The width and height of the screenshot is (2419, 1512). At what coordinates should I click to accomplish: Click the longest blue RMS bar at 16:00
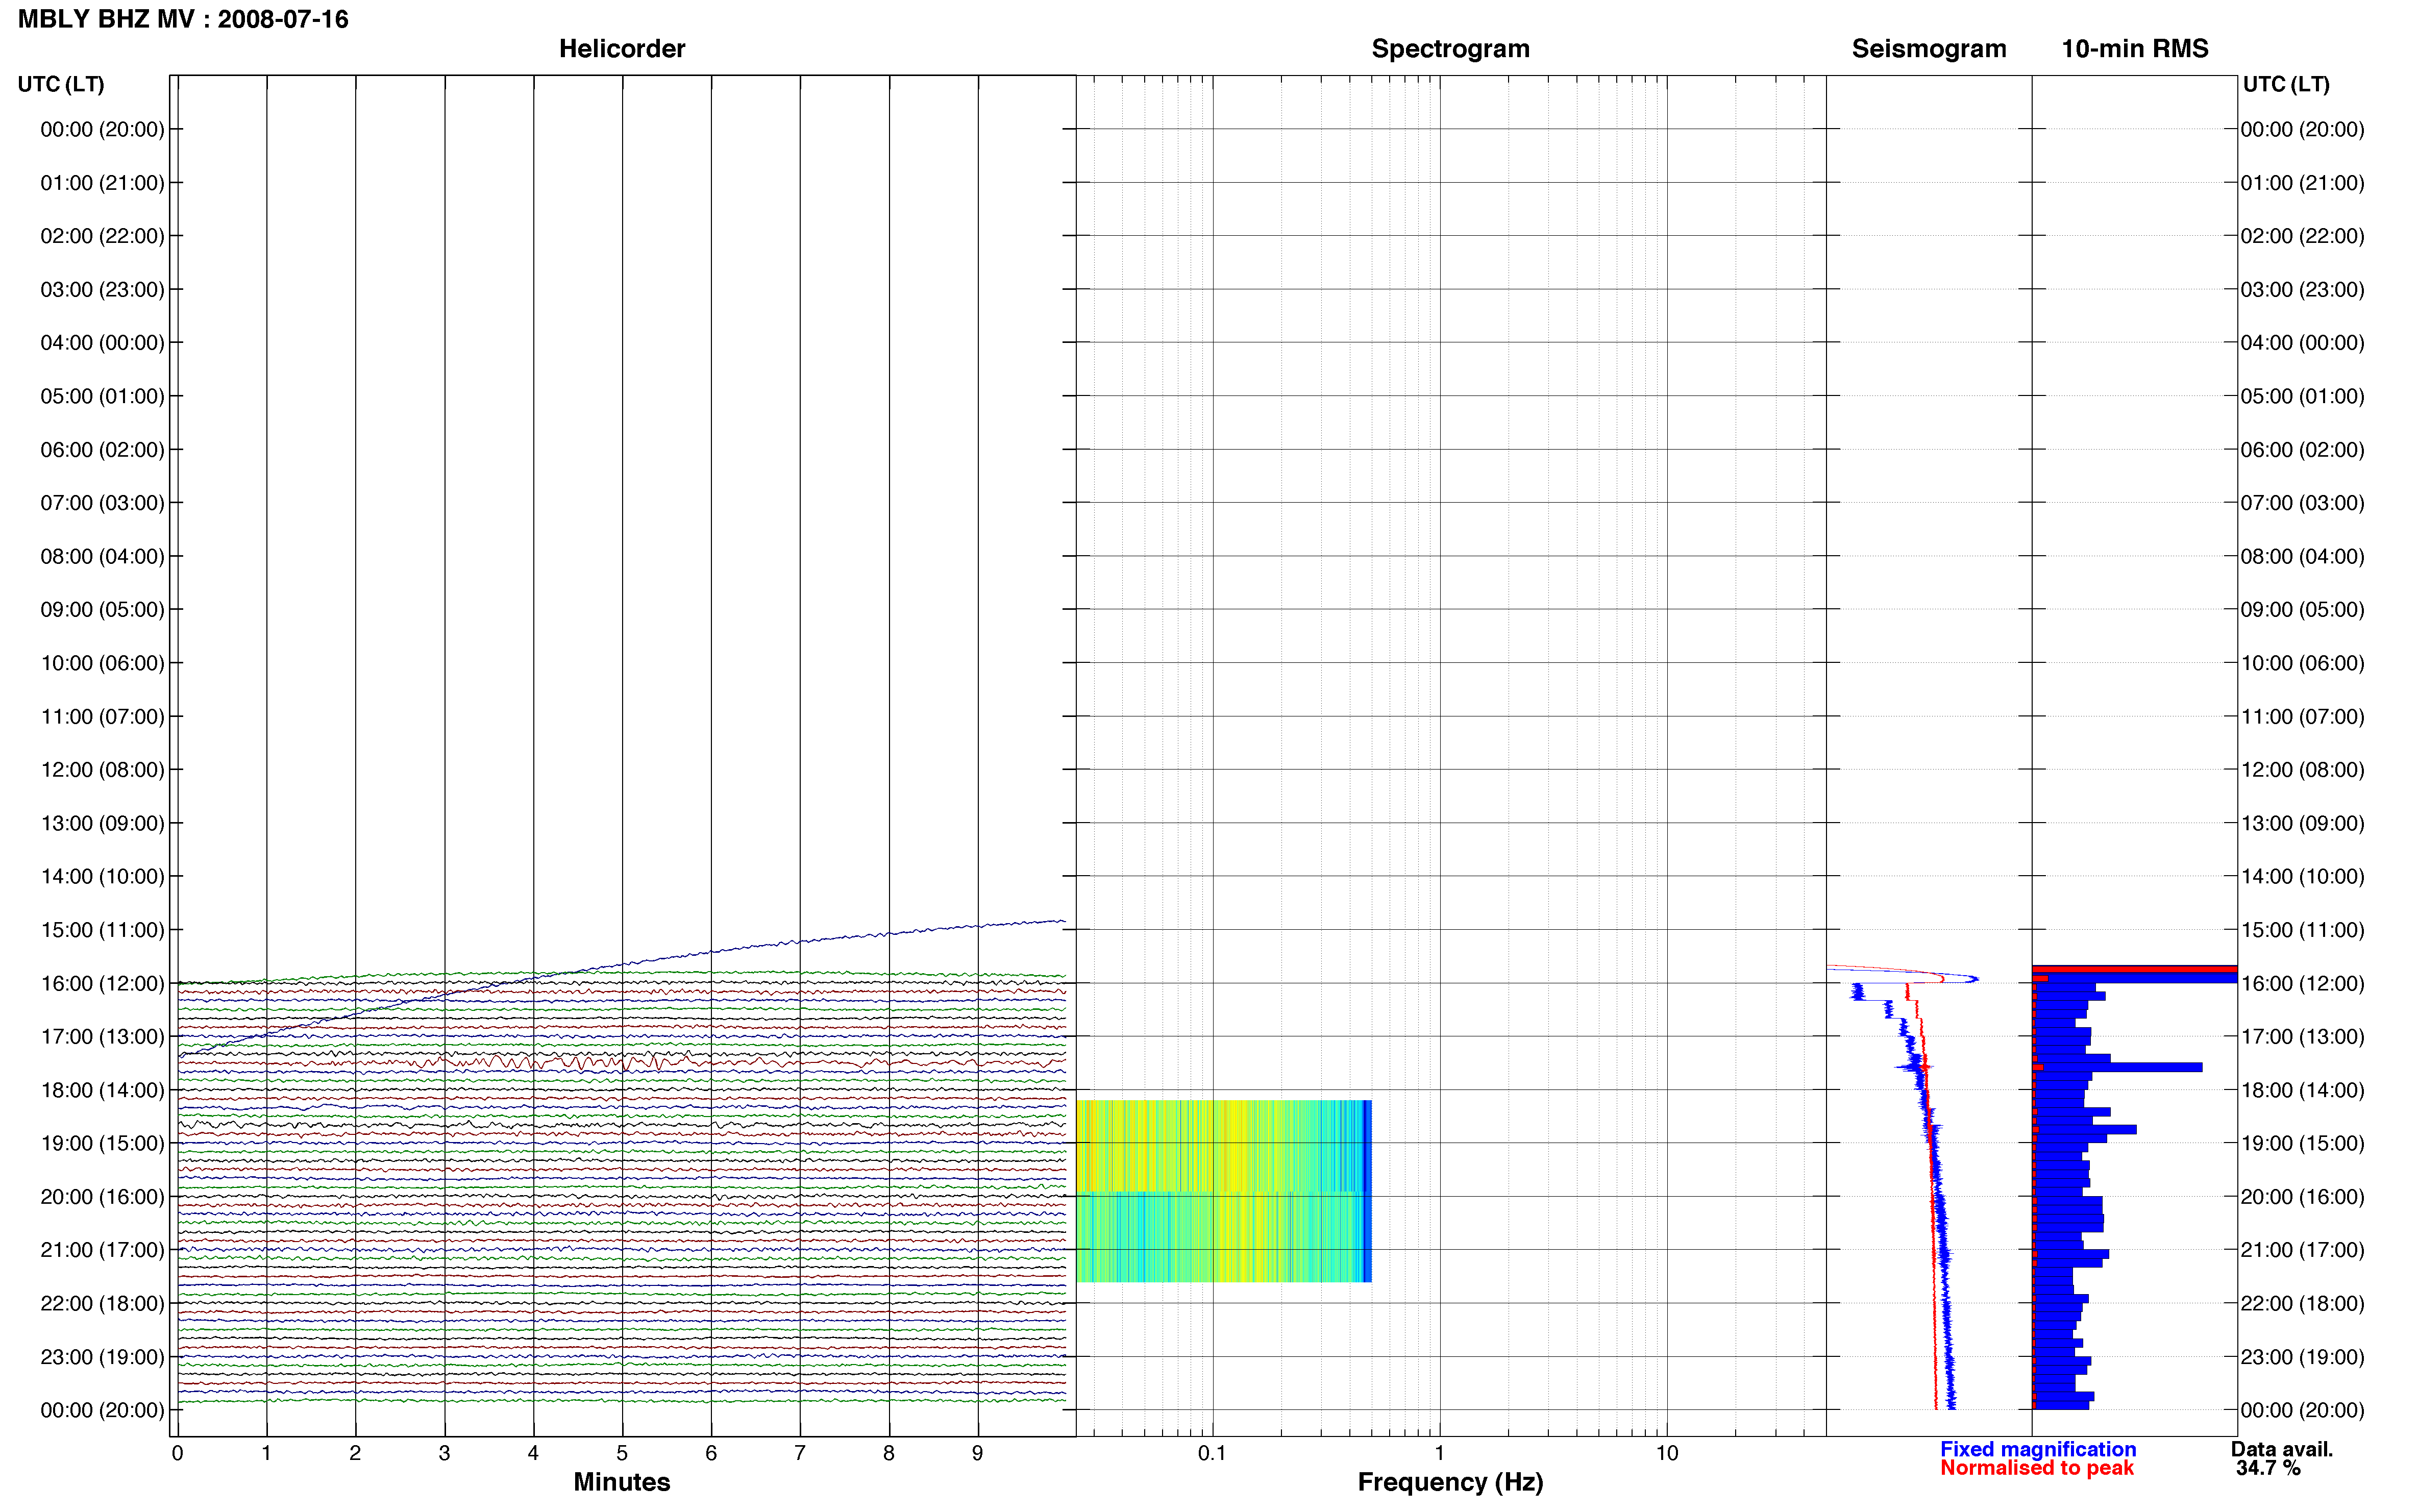tap(2135, 978)
